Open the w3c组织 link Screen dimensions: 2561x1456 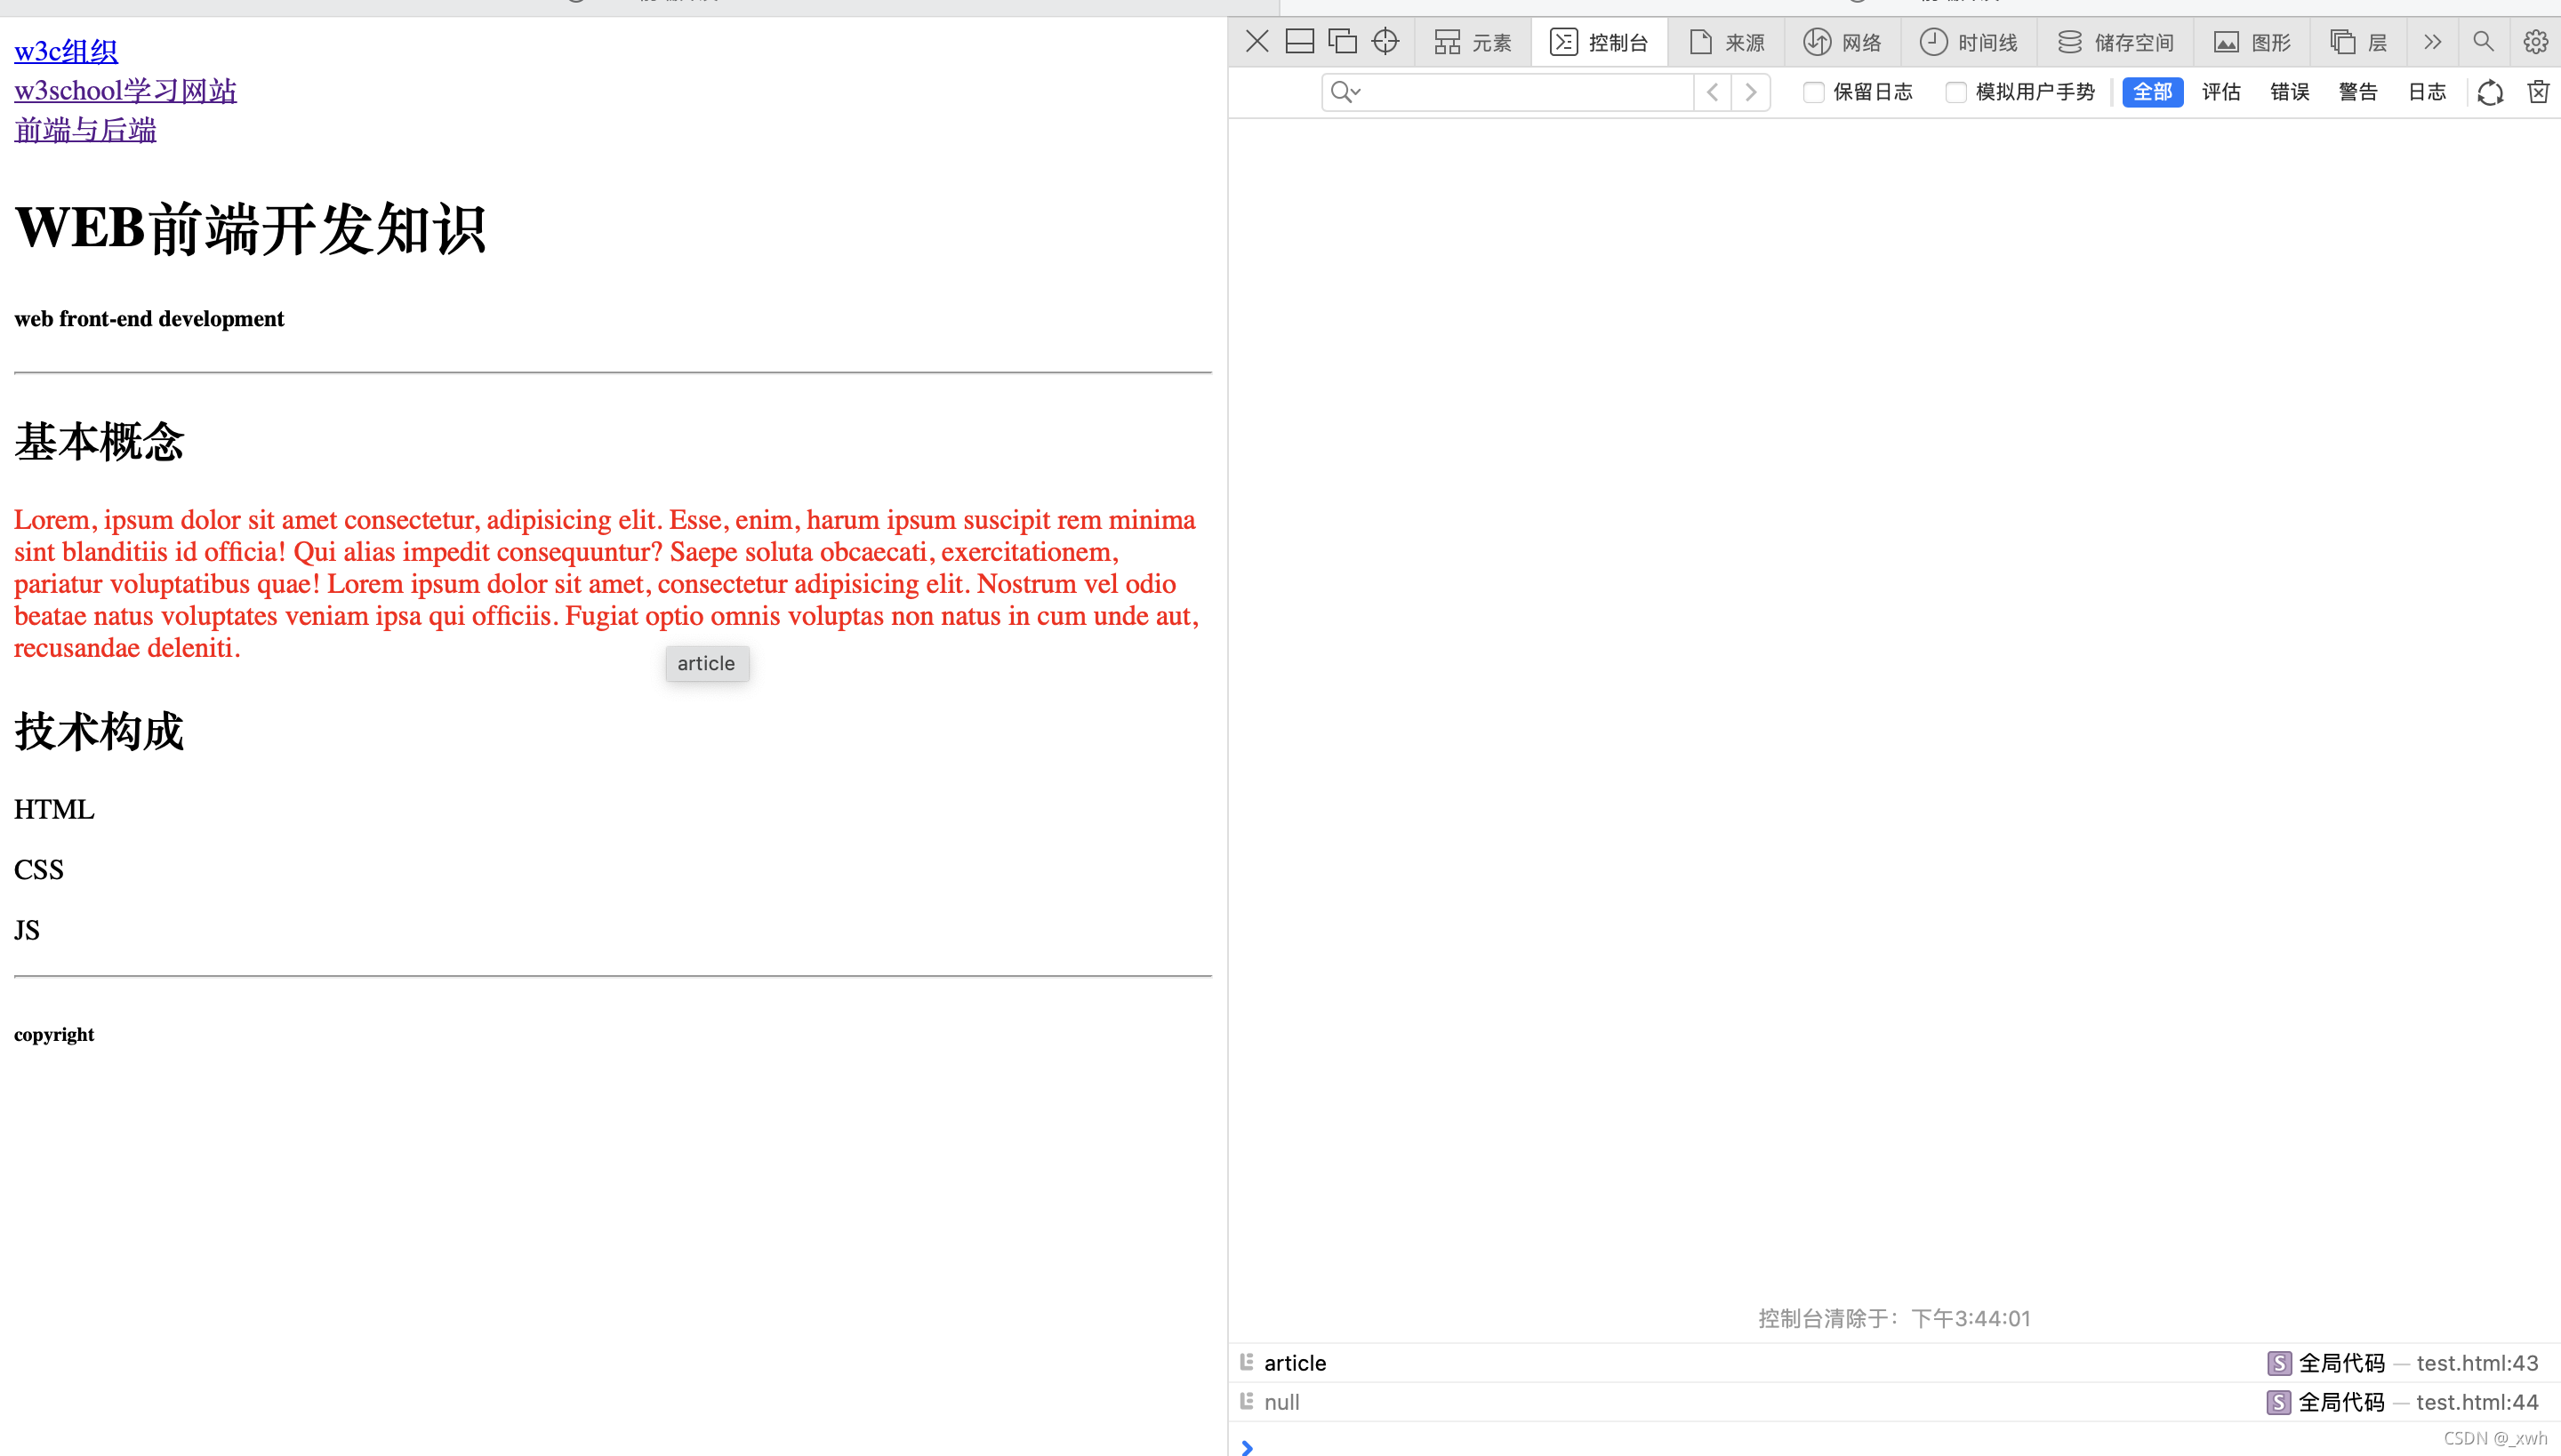[x=66, y=51]
